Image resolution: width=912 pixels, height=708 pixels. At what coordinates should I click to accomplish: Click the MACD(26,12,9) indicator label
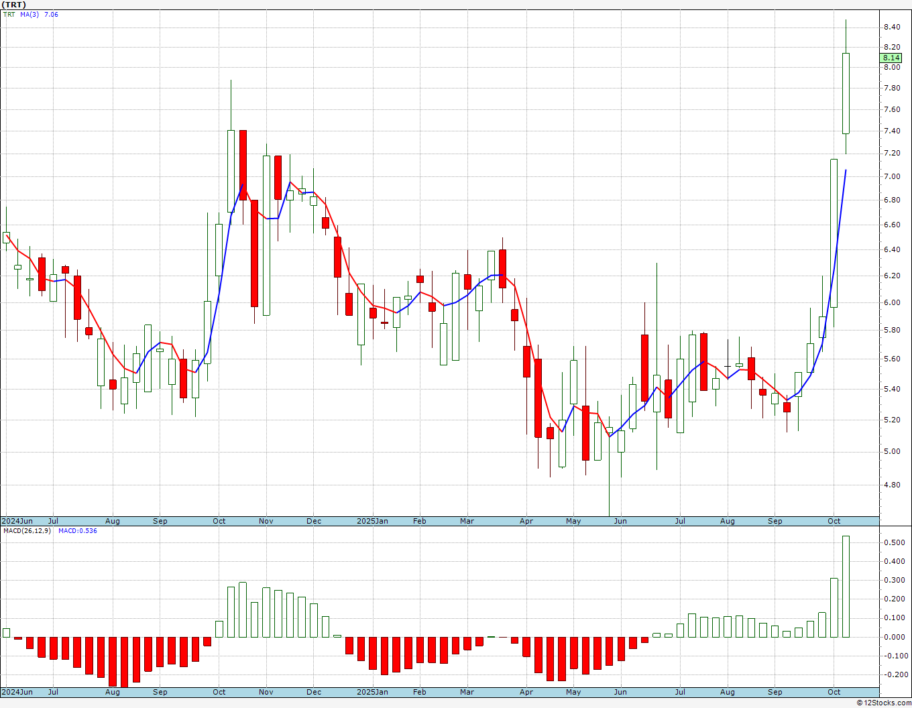point(27,530)
